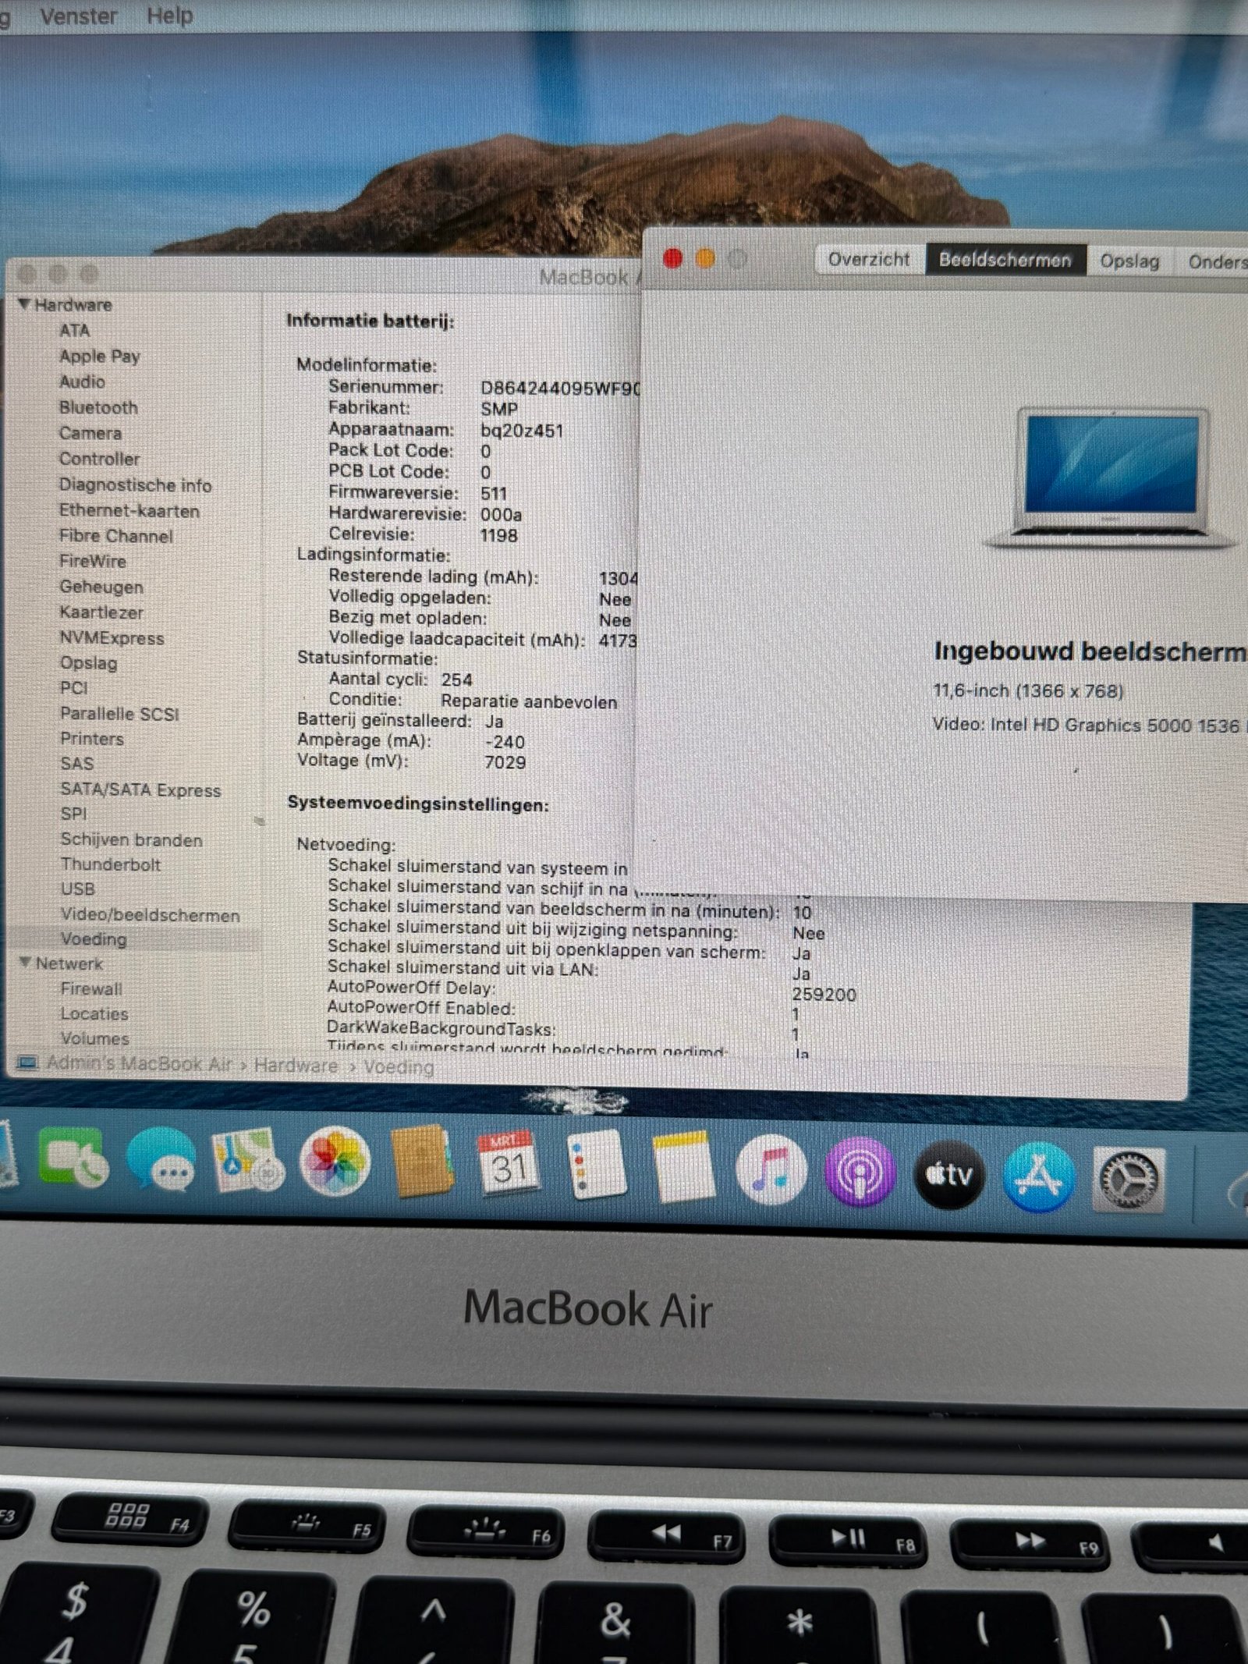Viewport: 1248px width, 1664px height.
Task: Open Notes app in the Dock
Action: (x=684, y=1166)
